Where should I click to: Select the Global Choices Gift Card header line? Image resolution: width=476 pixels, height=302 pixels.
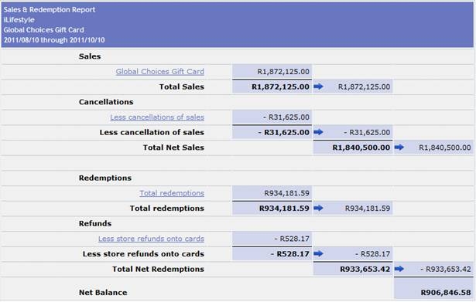(x=43, y=30)
